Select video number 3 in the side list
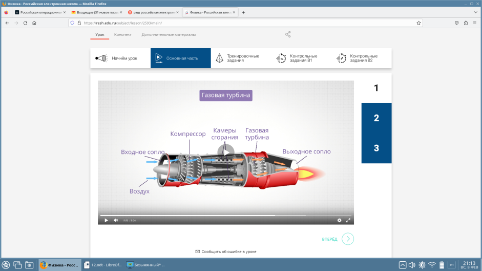 [376, 148]
